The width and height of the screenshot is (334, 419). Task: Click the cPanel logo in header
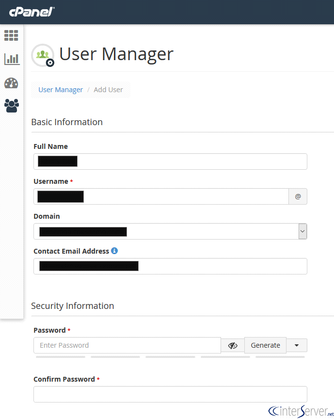point(32,12)
